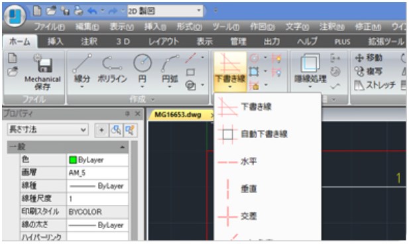Click the Print icon in quick access toolbar
This screenshot has height=244, width=409.
coord(78,11)
